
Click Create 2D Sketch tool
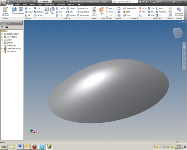click(x=5, y=11)
